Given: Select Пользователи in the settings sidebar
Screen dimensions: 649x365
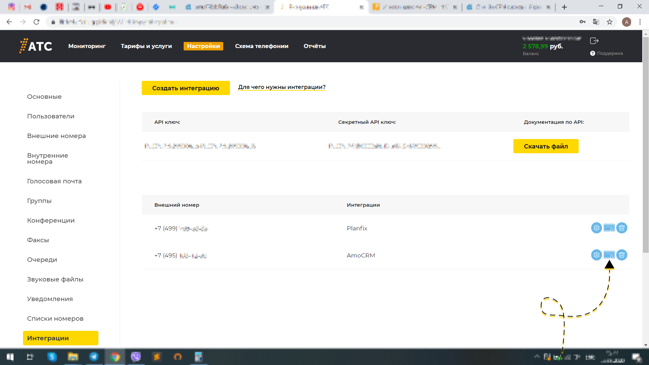Looking at the screenshot, I should (x=51, y=116).
